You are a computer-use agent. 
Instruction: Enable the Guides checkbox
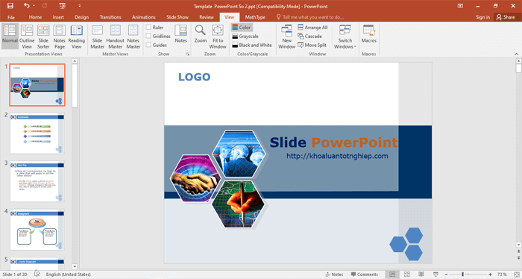149,45
